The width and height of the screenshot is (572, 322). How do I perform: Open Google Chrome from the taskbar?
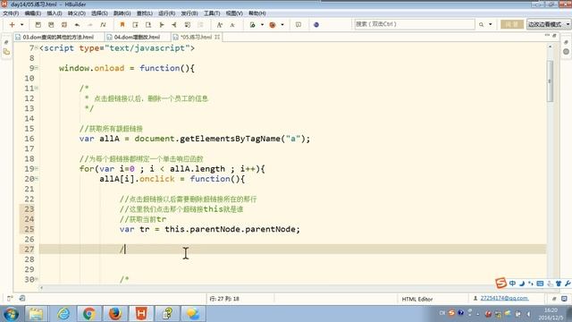tap(89, 314)
